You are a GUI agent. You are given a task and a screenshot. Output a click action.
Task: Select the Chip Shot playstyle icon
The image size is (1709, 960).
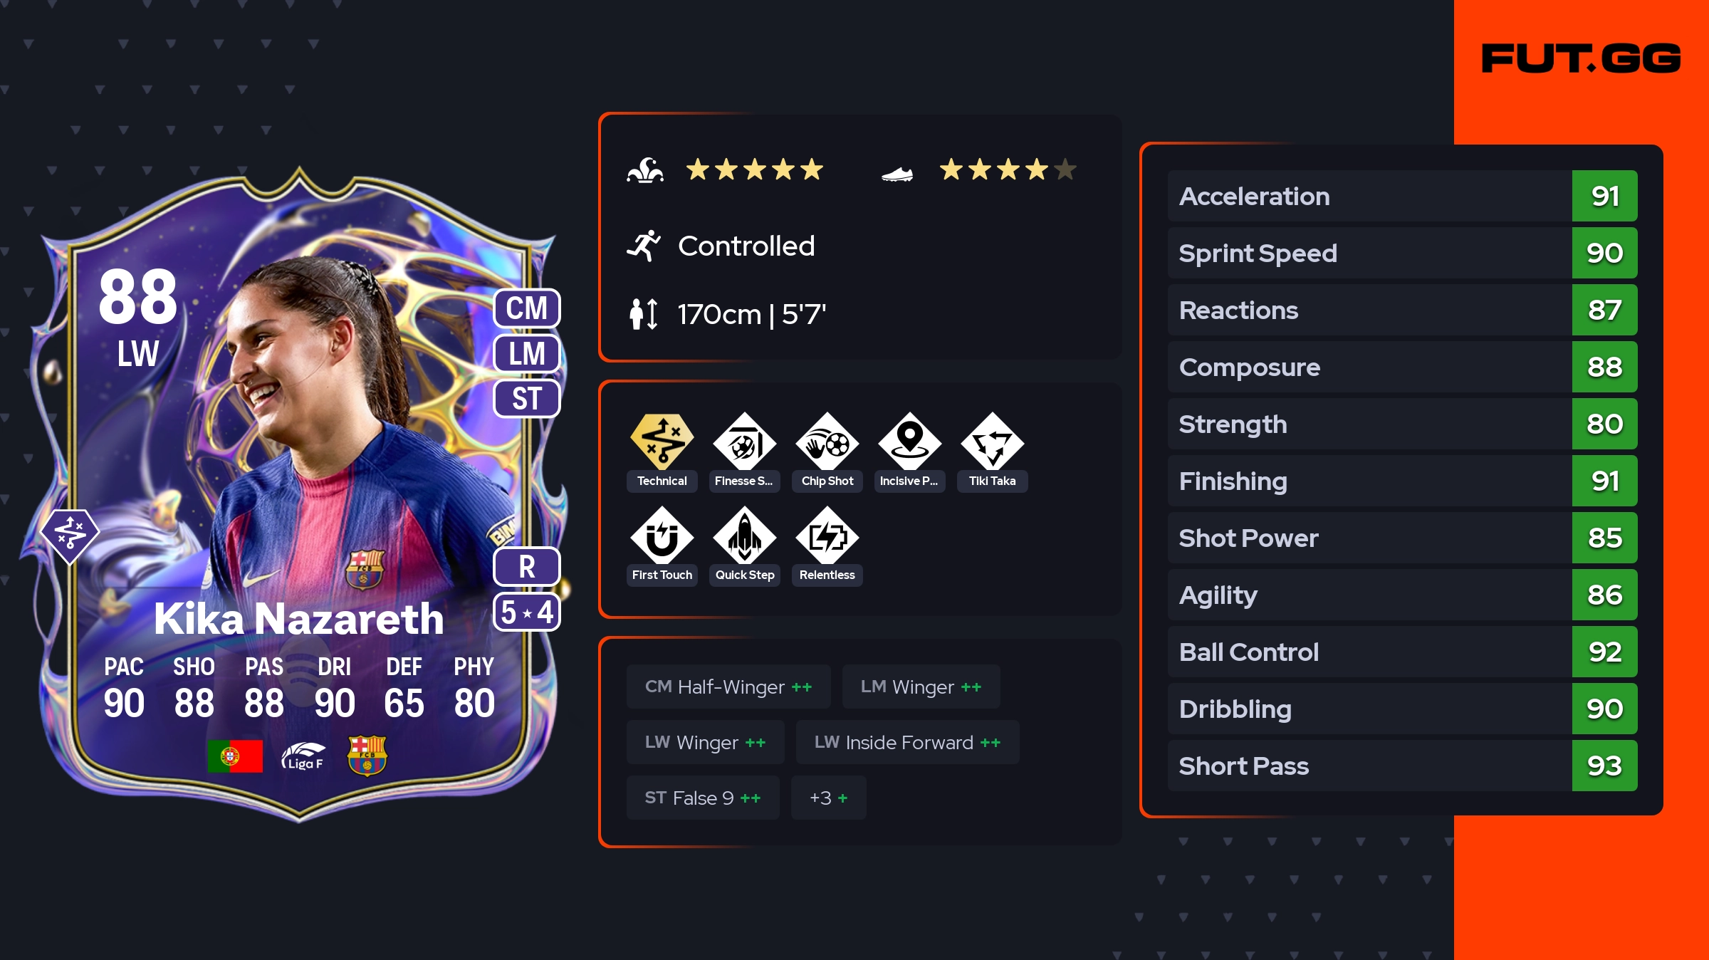pyautogui.click(x=827, y=442)
